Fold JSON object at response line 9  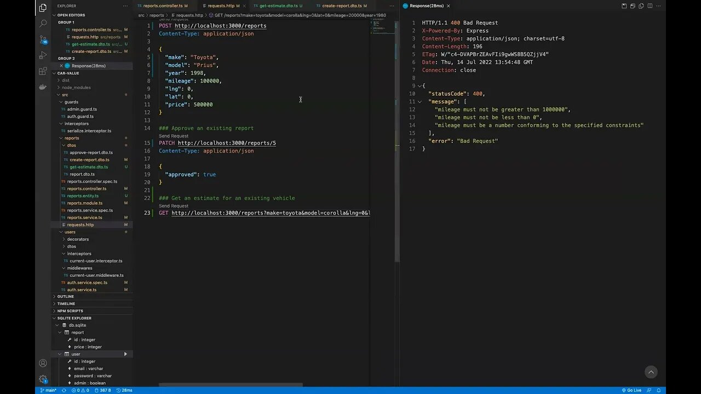pos(420,86)
